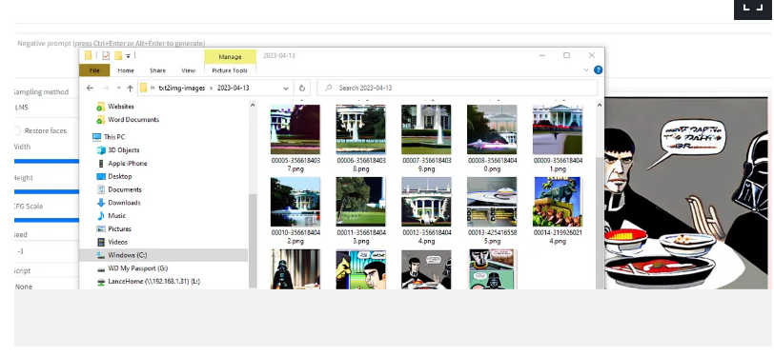Open the Explorer help question mark icon

[x=598, y=70]
